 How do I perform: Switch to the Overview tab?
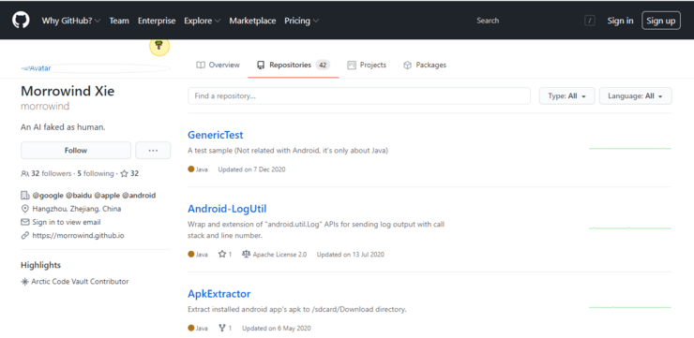(218, 65)
